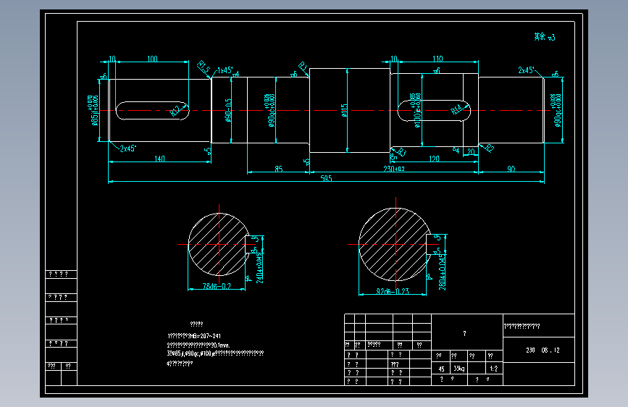The width and height of the screenshot is (628, 407).
Task: Select the ø115 diameter label
Action: pos(345,110)
